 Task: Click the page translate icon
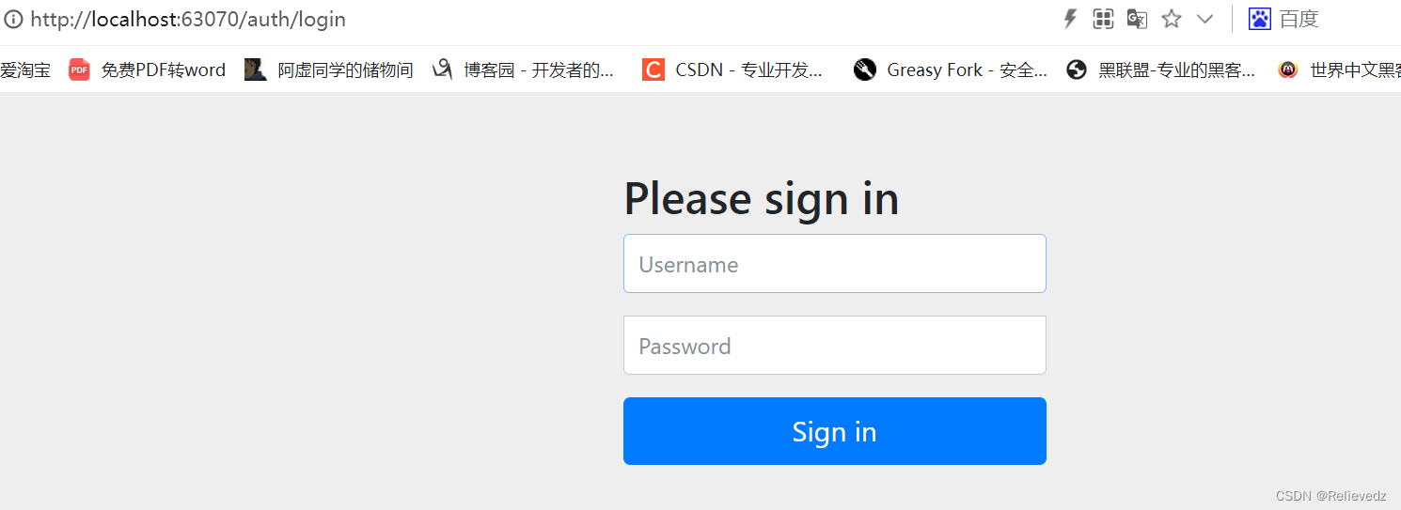coord(1137,19)
